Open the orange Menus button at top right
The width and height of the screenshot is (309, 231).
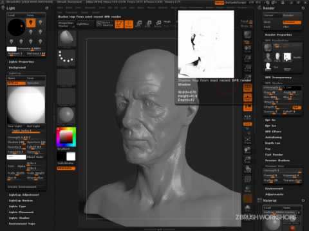[220, 3]
